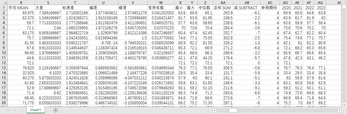The width and height of the screenshot is (347, 114).
Task: Select column R header
Action: coord(21,2)
